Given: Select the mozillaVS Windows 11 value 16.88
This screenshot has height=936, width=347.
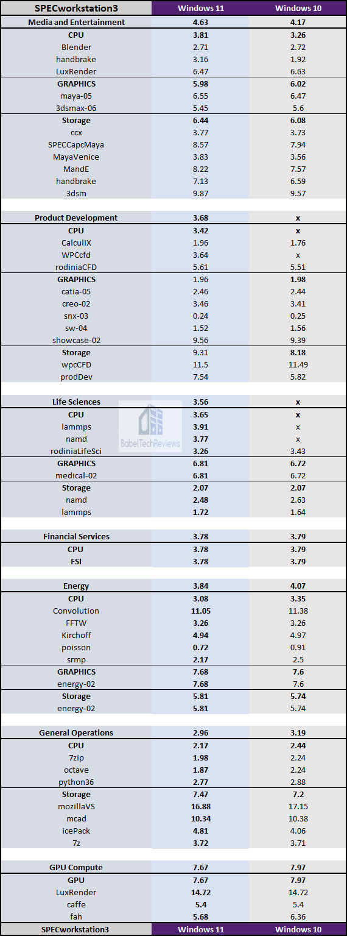Looking at the screenshot, I should pos(200,807).
